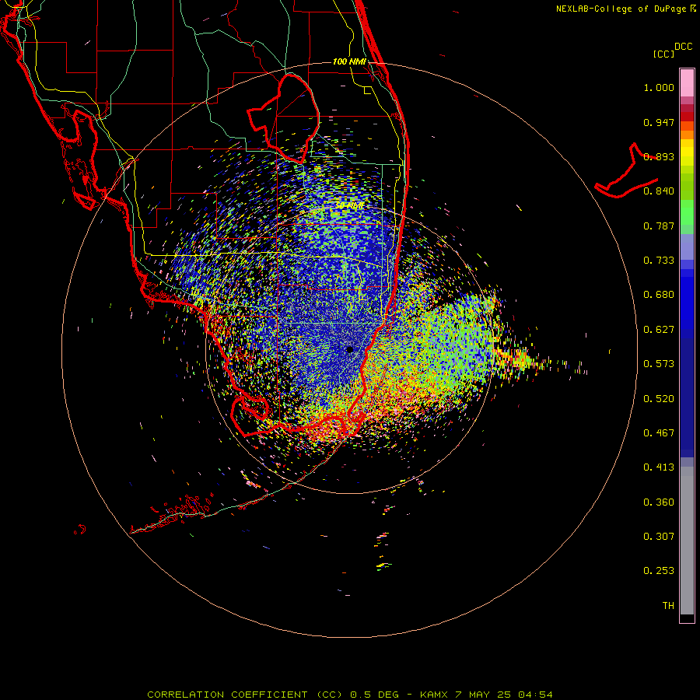Click the 100 NMI range ring label
The width and height of the screenshot is (700, 700).
(x=349, y=61)
